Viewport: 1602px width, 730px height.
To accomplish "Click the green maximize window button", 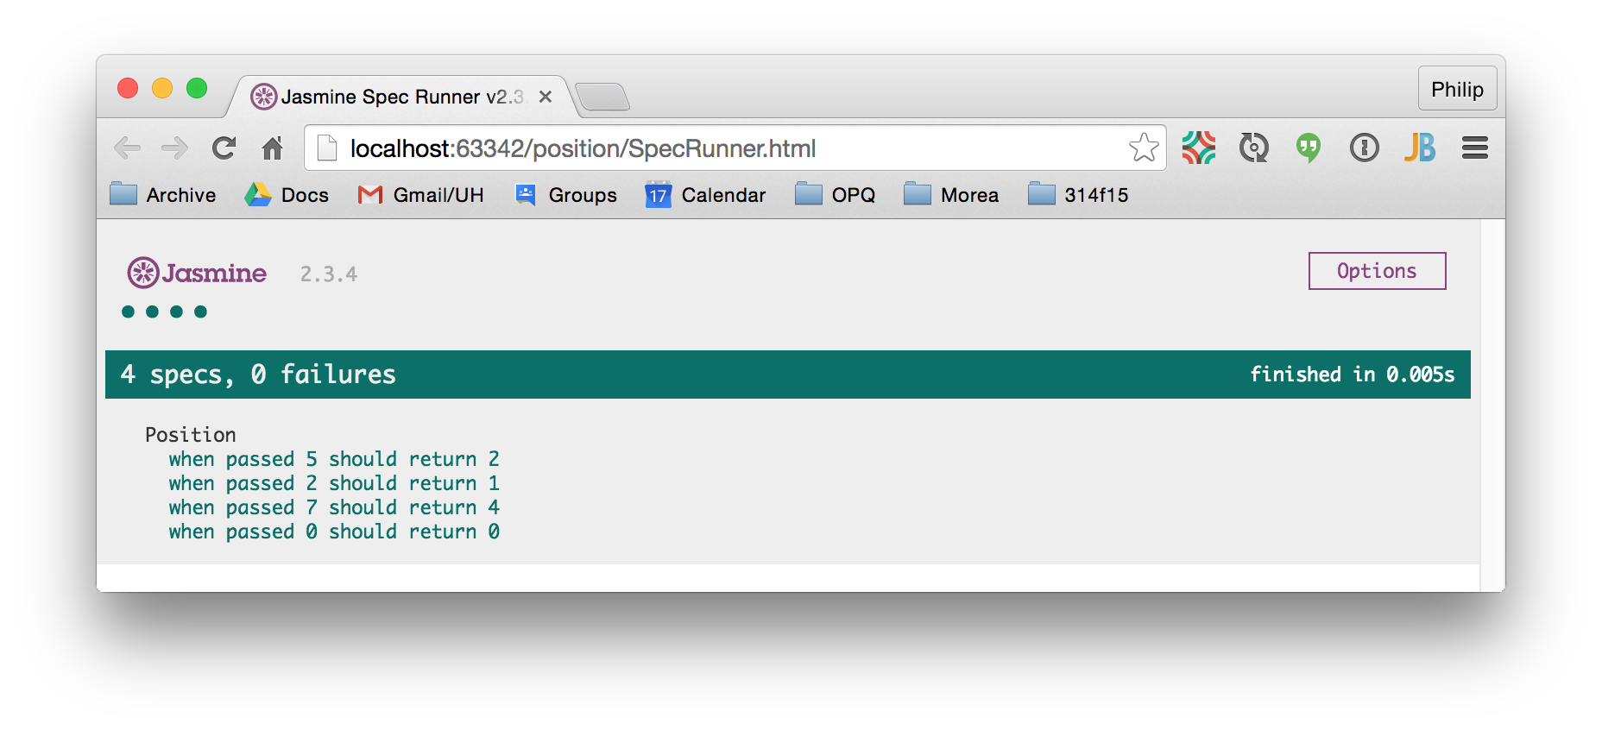I will (x=197, y=88).
